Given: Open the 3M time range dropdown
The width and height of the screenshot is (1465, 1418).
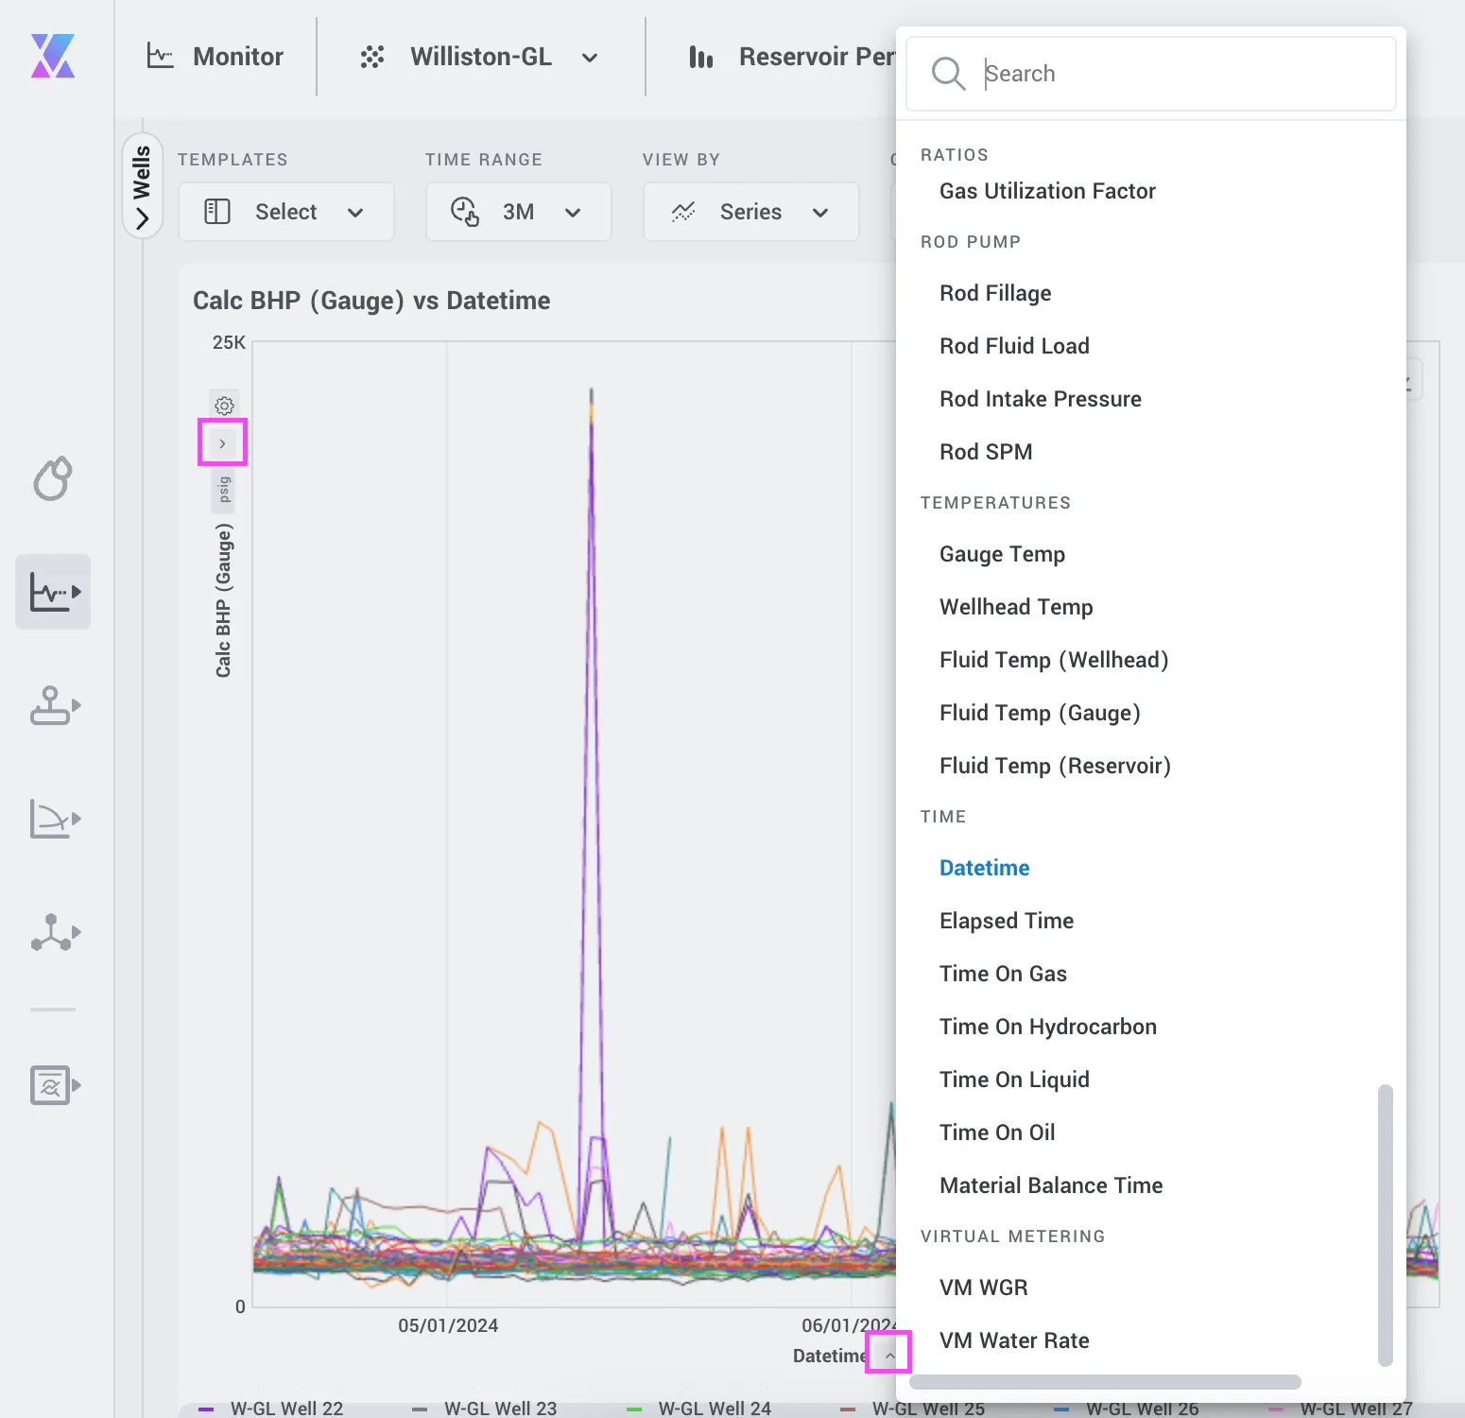Looking at the screenshot, I should pyautogui.click(x=518, y=212).
